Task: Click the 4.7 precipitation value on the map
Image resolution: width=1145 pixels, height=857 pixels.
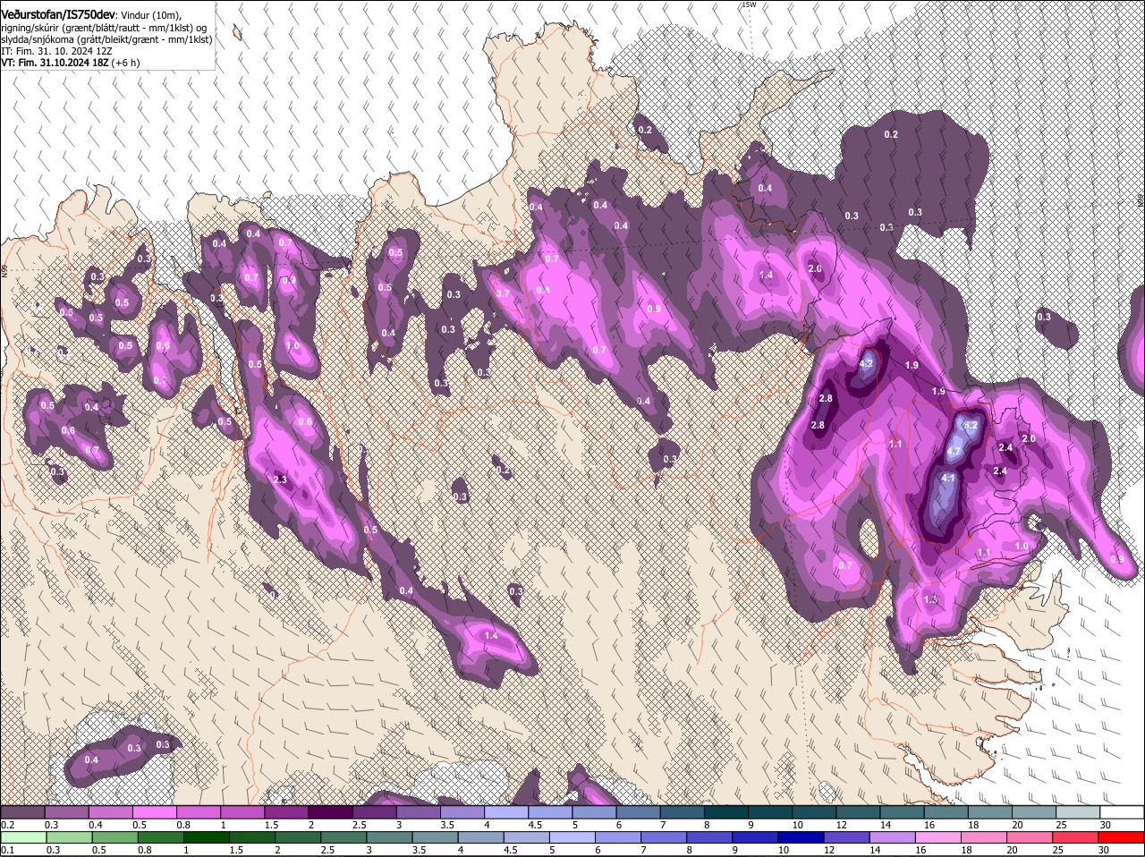Action: (954, 453)
